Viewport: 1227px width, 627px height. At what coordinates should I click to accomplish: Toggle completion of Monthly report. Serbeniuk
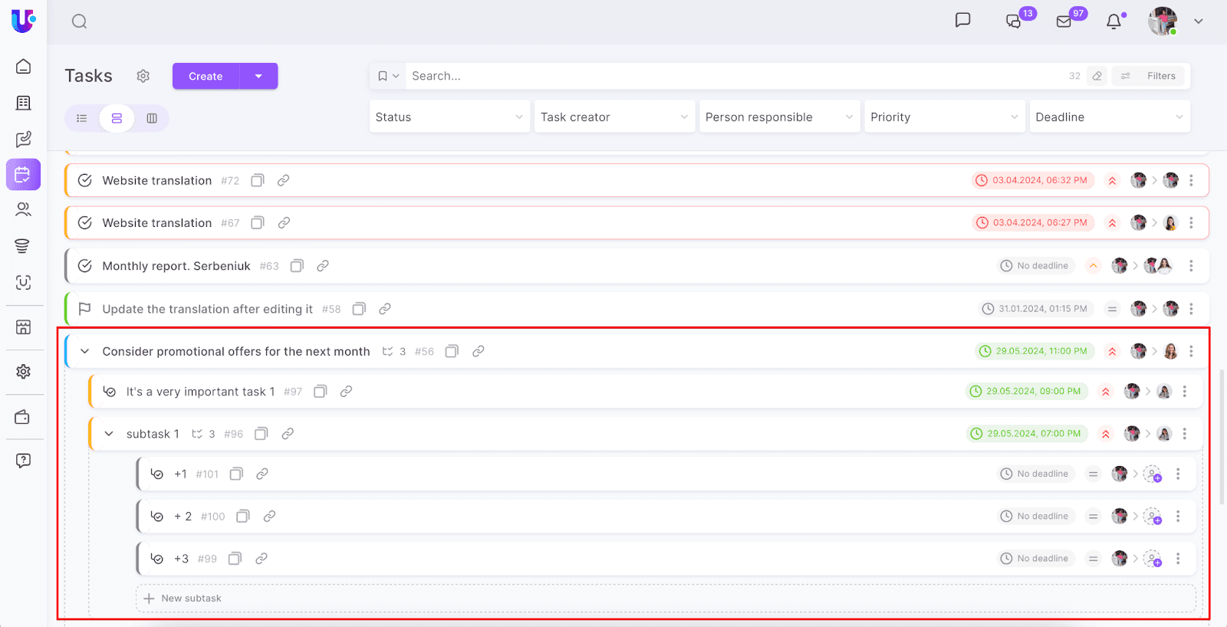pos(85,266)
